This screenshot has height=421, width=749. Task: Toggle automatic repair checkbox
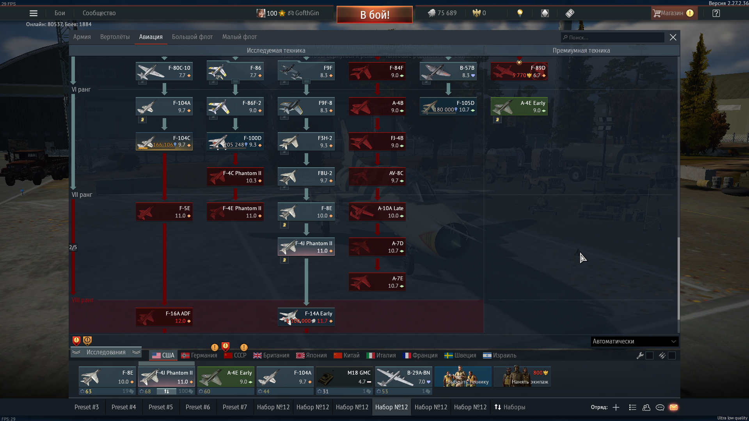pyautogui.click(x=650, y=356)
